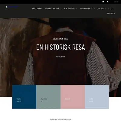Click the En del av Sveriges historia text
Image resolution: width=121 pixels, height=121 pixels.
pos(60,119)
